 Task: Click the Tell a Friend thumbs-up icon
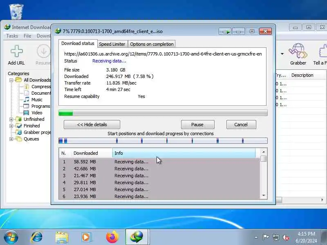(x=323, y=51)
